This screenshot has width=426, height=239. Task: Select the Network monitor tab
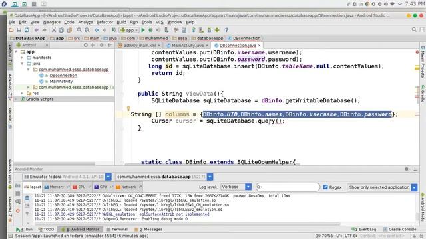[128, 187]
